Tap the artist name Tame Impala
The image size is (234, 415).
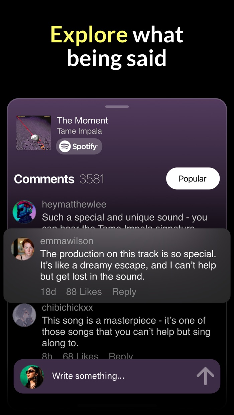[79, 131]
